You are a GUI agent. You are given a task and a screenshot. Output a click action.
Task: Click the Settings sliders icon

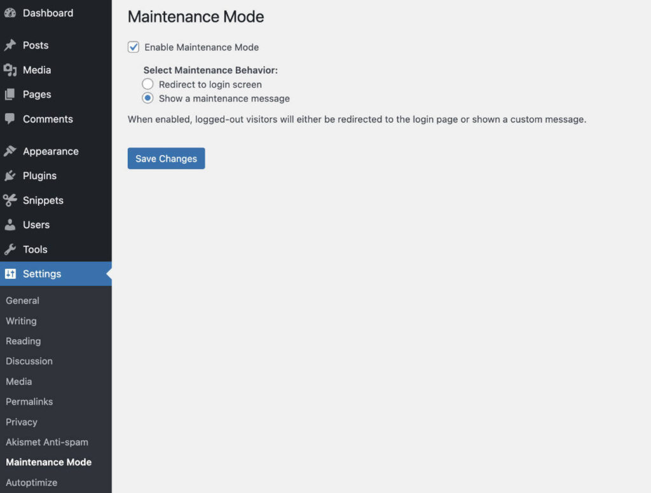tap(10, 273)
